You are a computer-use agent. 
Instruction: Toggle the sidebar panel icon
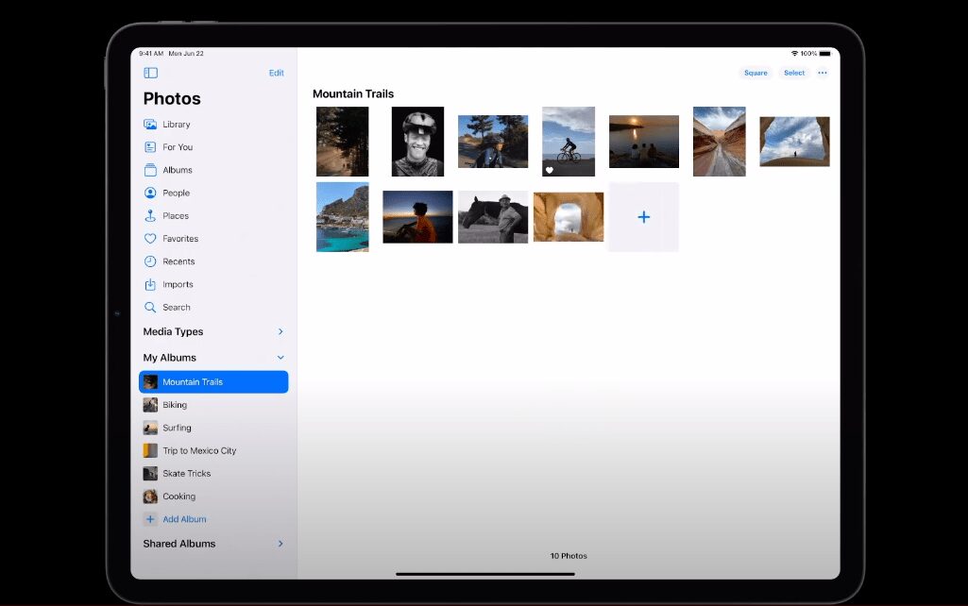(x=151, y=73)
